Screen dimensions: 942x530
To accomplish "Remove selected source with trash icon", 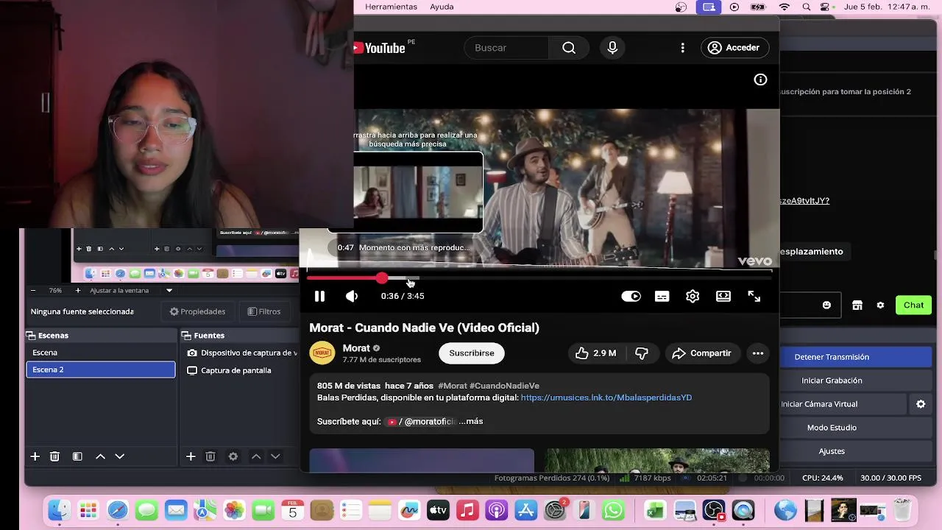I will point(210,456).
